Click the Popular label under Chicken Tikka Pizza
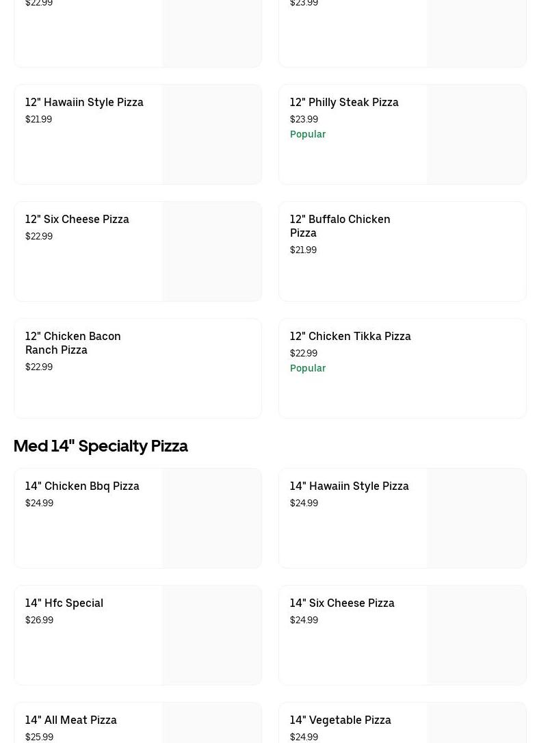This screenshot has width=550, height=743. coord(308,368)
